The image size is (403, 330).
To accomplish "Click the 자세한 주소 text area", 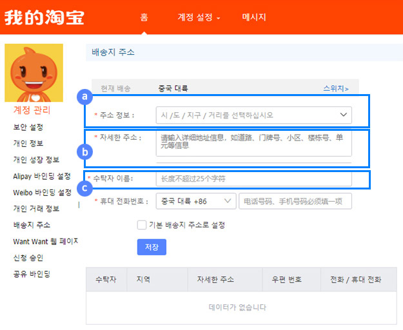I will pos(253,144).
